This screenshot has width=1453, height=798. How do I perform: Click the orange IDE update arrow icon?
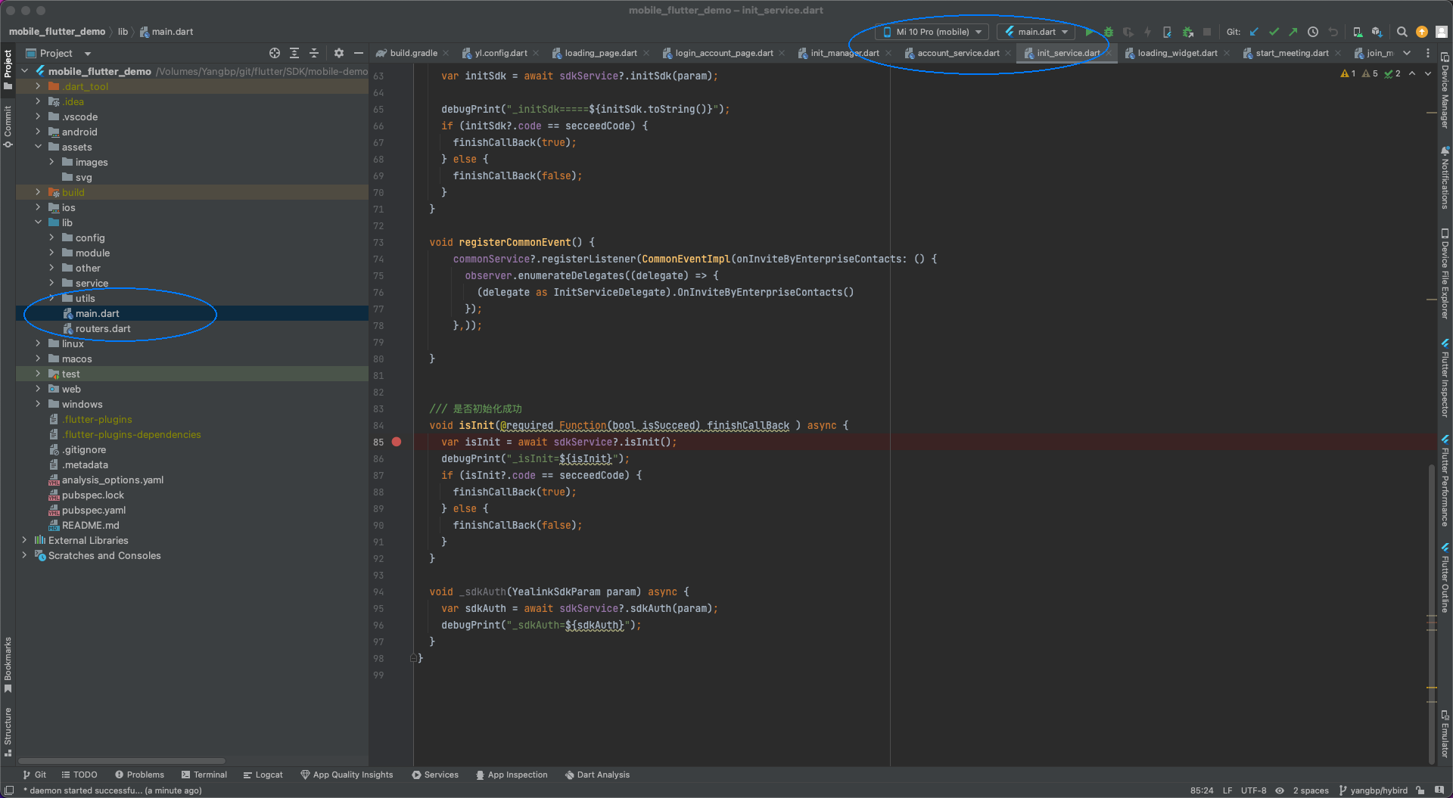pyautogui.click(x=1422, y=32)
